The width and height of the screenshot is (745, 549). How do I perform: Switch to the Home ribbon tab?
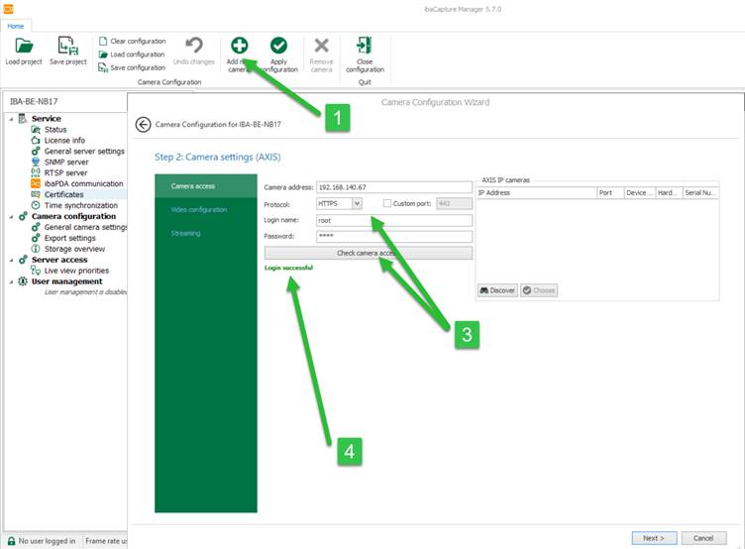[x=16, y=26]
